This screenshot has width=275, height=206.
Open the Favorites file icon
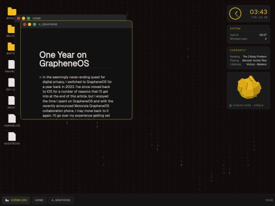click(x=11, y=65)
